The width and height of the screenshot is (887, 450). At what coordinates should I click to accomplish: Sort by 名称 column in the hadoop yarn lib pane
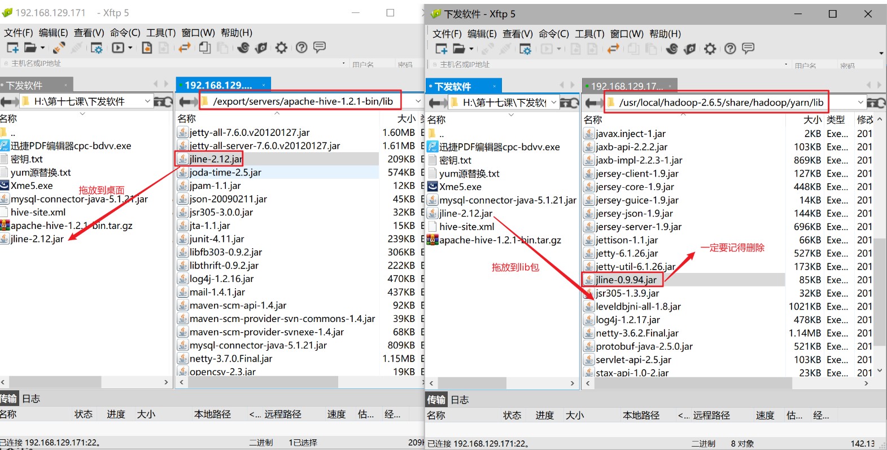pos(593,120)
